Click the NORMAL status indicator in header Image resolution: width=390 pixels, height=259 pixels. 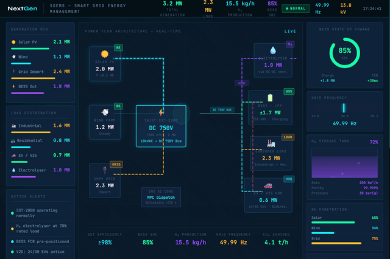pyautogui.click(x=296, y=9)
